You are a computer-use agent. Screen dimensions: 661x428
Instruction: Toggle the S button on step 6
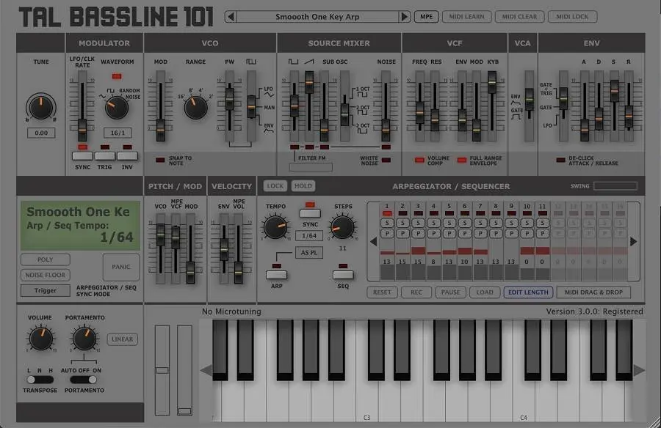click(x=465, y=223)
